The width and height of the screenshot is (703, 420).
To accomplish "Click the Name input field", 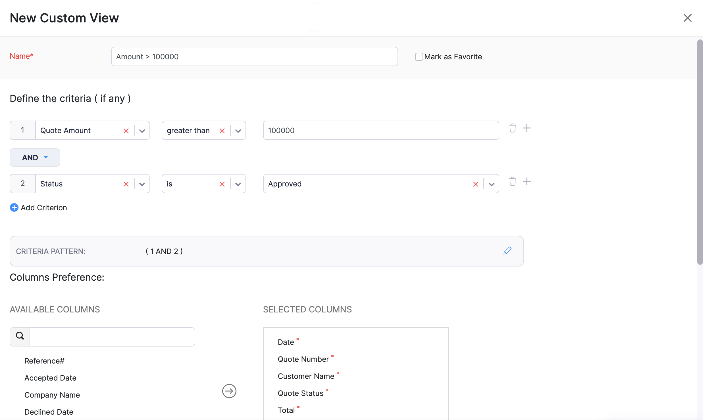I will pyautogui.click(x=254, y=57).
